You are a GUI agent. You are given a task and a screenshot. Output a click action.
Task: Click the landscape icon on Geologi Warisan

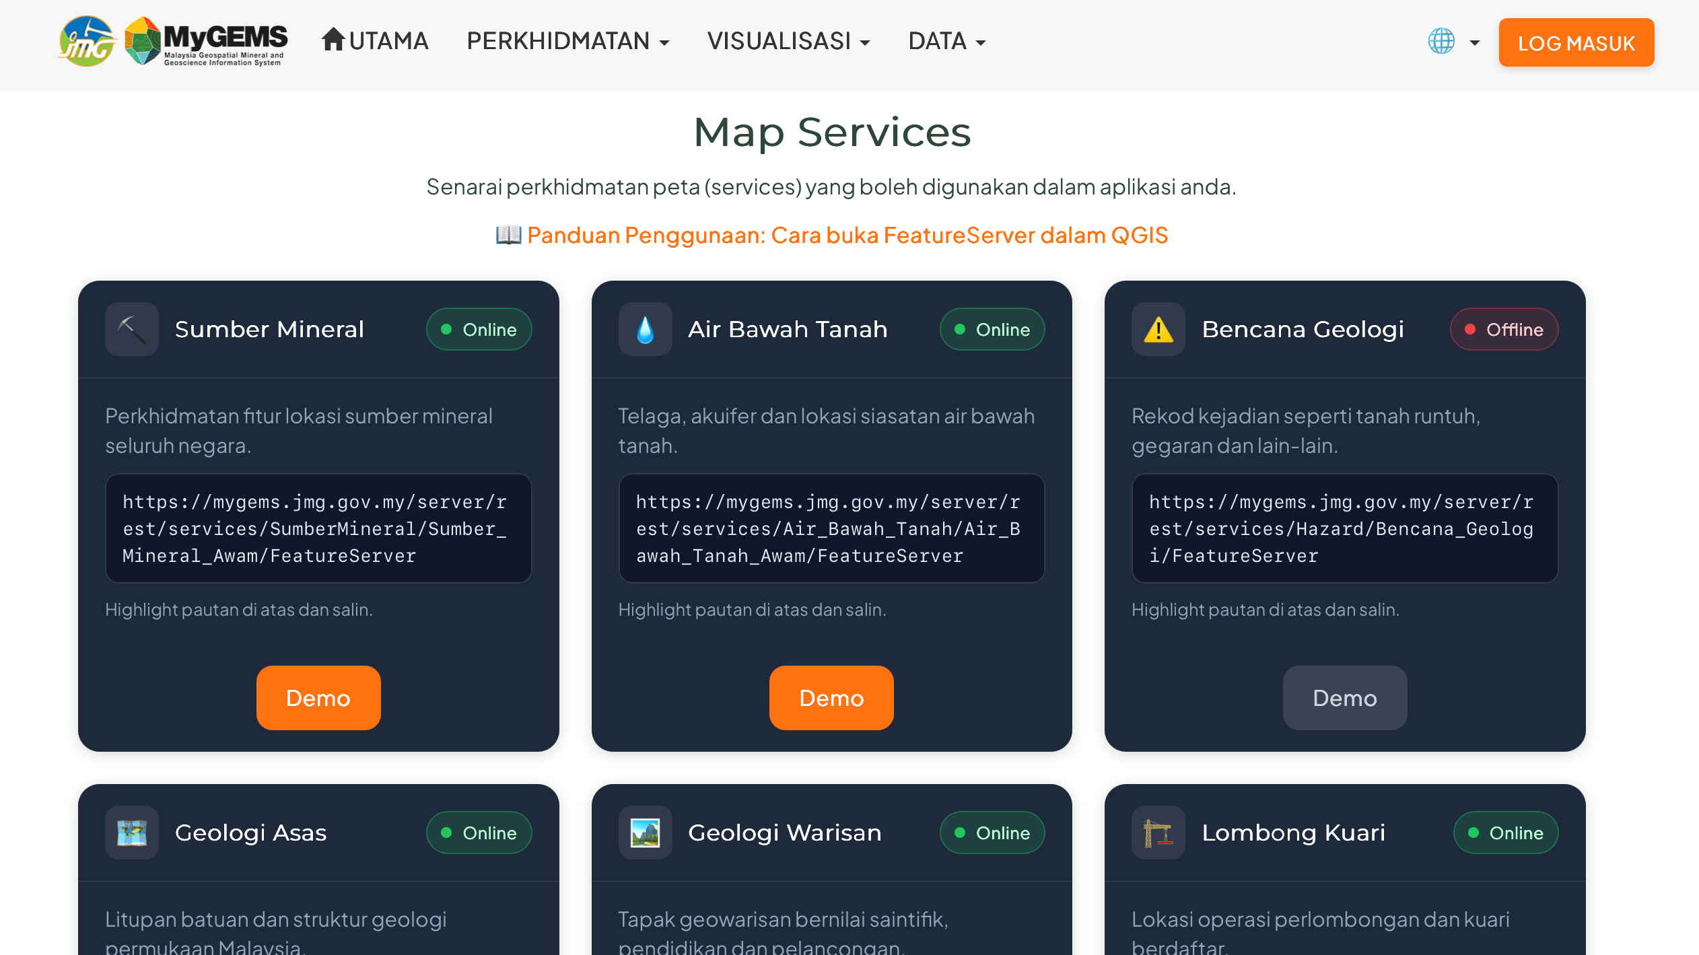[645, 833]
